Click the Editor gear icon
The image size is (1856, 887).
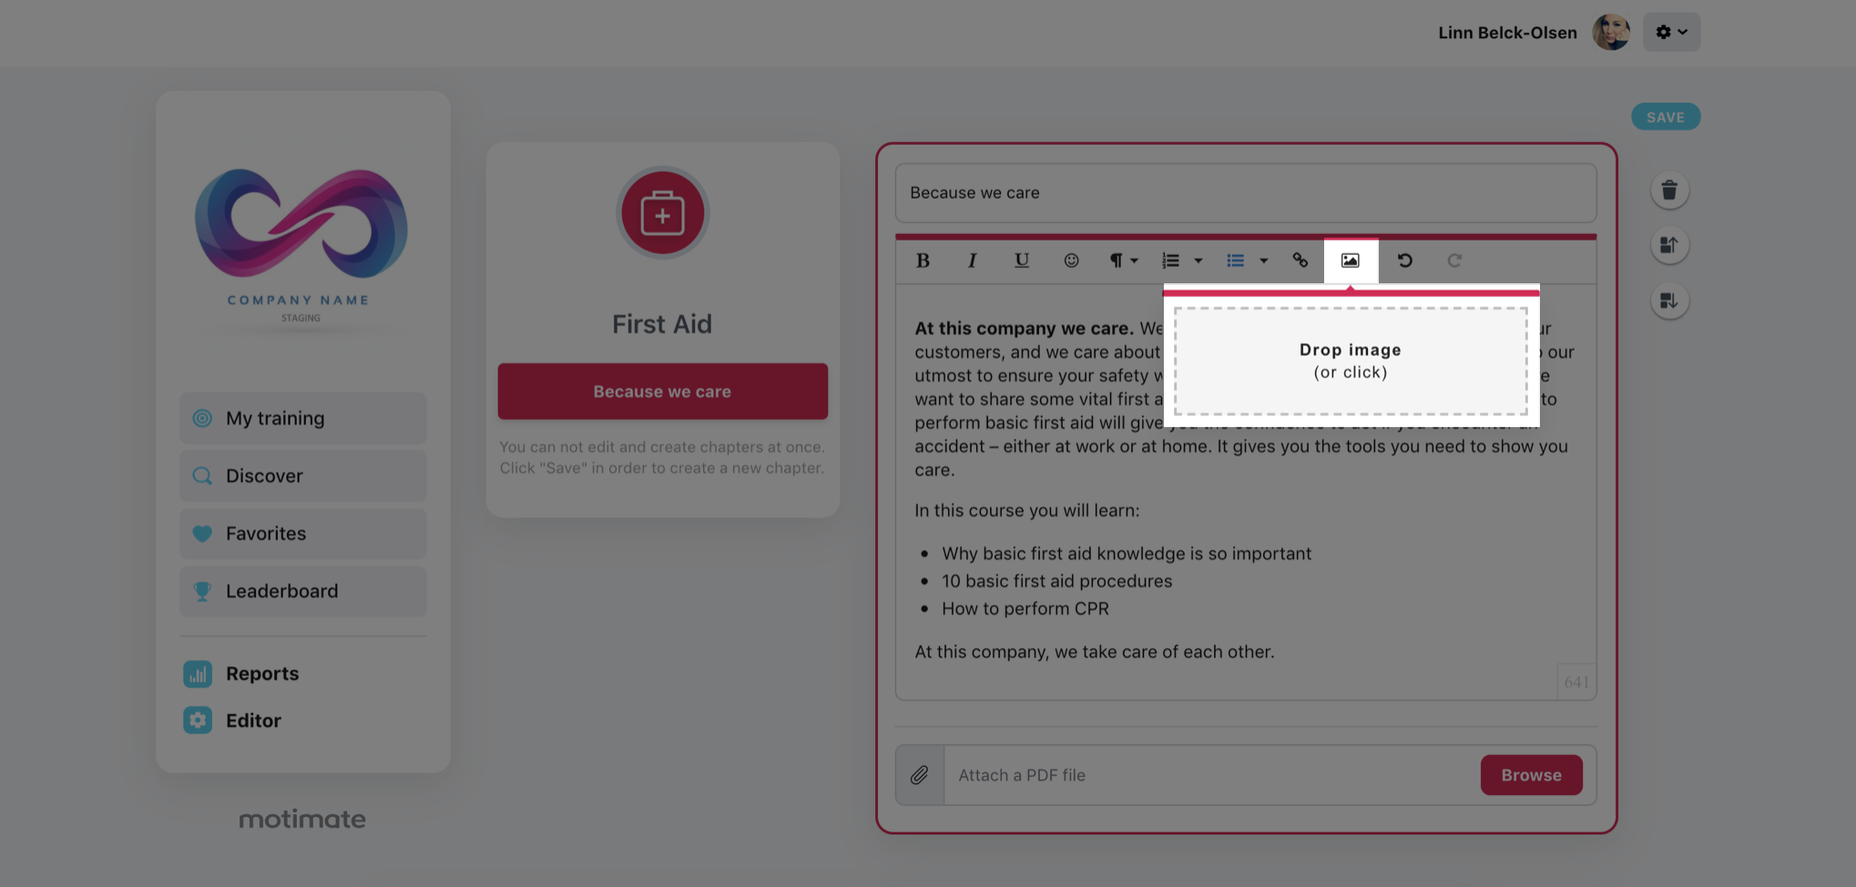coord(198,720)
